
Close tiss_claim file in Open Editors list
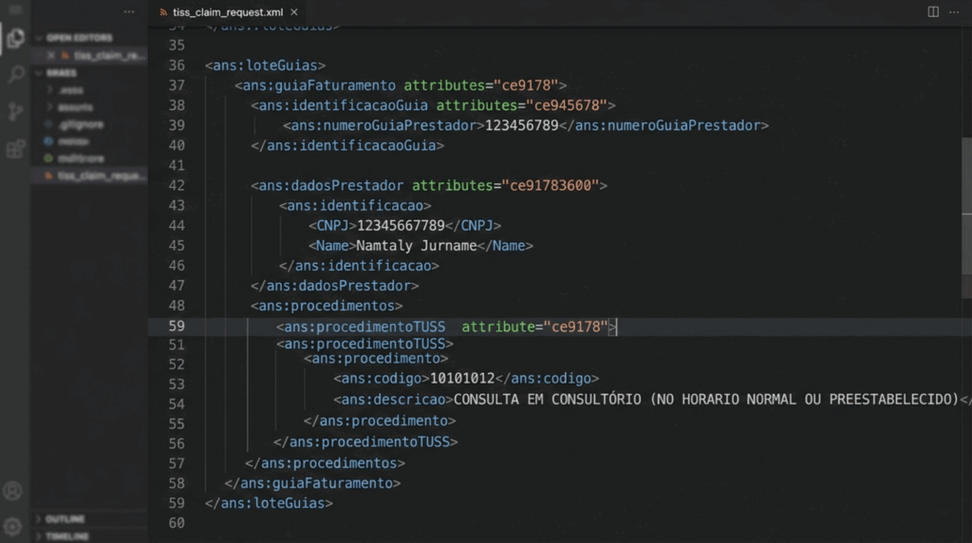(x=51, y=56)
